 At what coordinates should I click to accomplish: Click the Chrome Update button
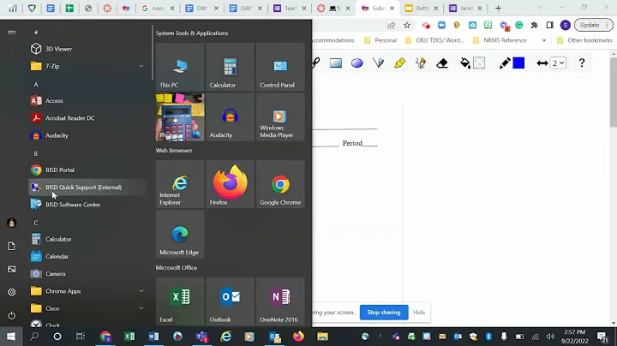click(x=593, y=25)
